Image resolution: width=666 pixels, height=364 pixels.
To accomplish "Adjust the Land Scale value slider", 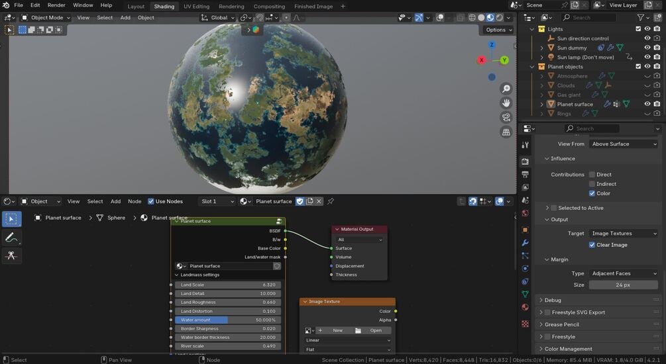I will click(228, 285).
